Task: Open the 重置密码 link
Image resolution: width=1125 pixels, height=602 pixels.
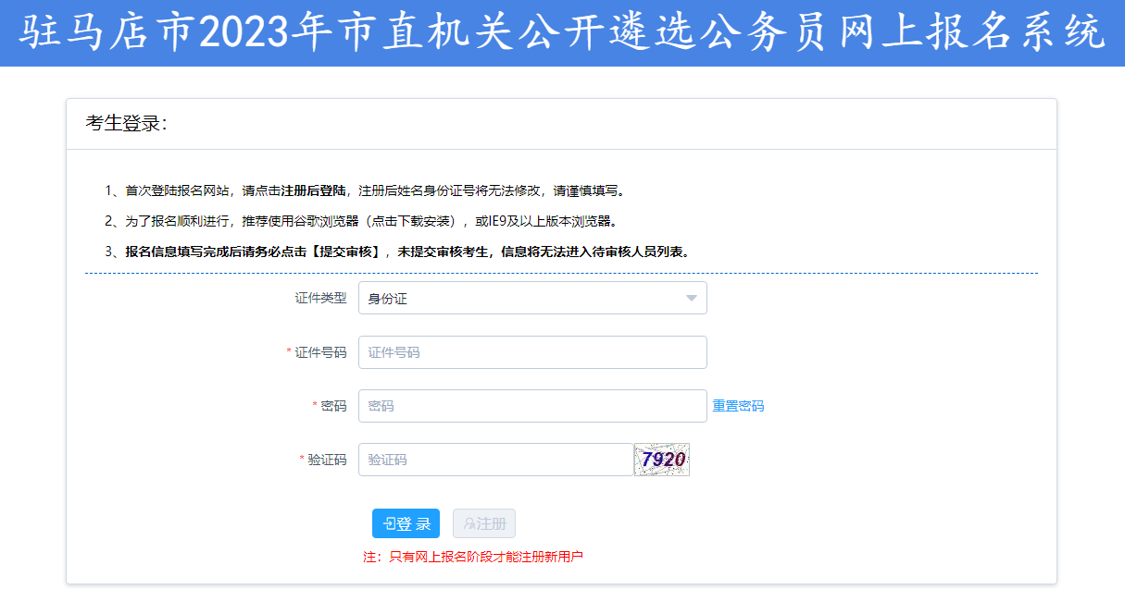Action: pyautogui.click(x=738, y=406)
